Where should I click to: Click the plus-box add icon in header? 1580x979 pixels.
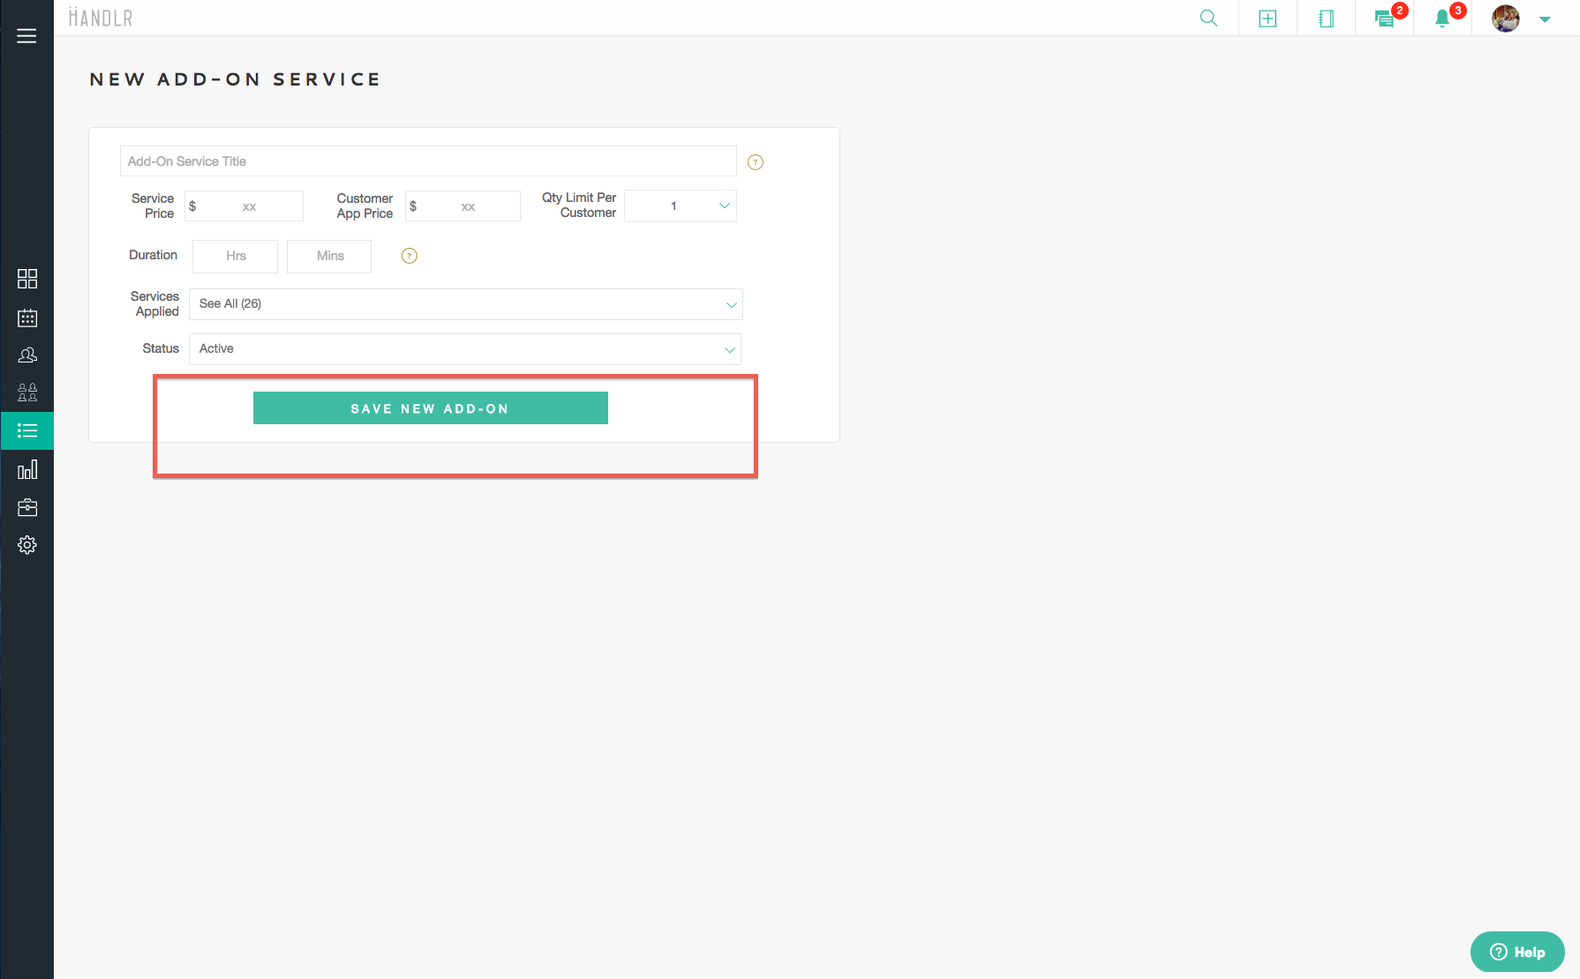(1268, 19)
